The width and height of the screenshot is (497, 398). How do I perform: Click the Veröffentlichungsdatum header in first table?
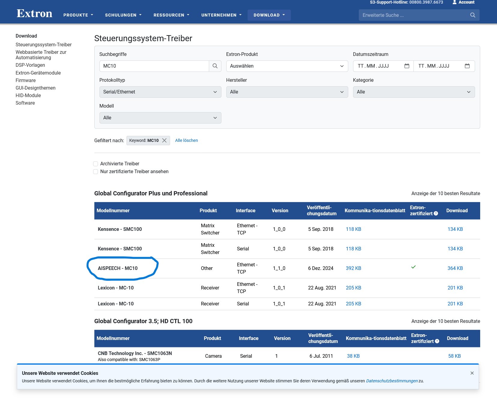[x=322, y=211]
